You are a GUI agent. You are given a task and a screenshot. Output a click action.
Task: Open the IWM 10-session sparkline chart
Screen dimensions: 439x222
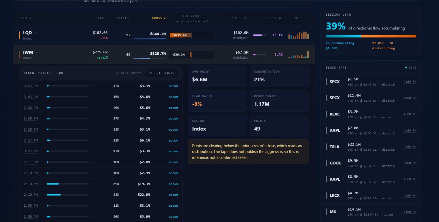pyautogui.click(x=299, y=55)
